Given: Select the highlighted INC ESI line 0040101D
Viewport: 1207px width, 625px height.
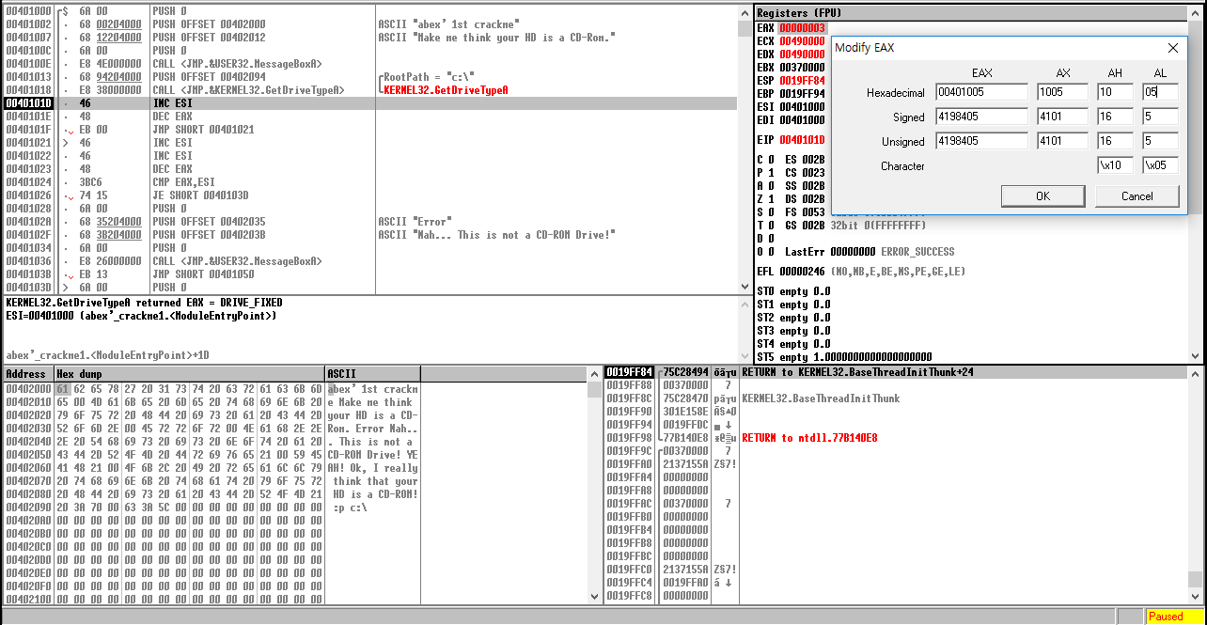Looking at the screenshot, I should 370,103.
